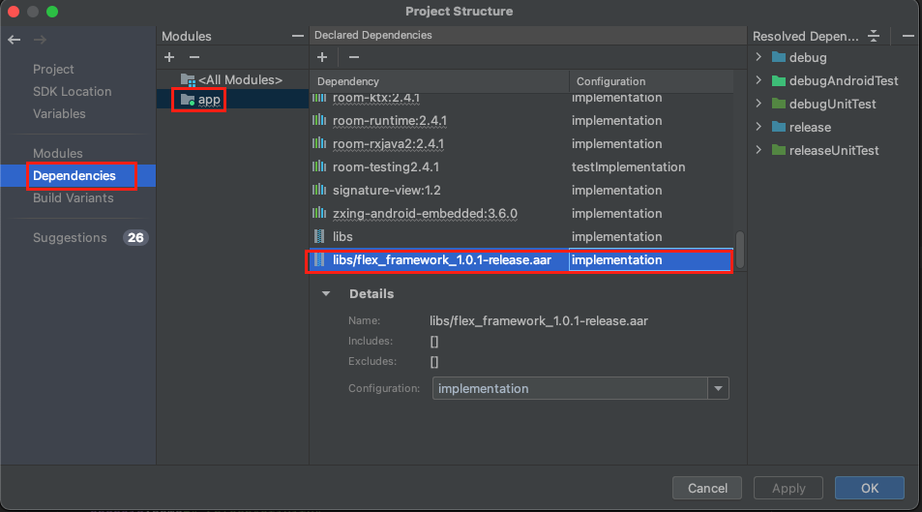The width and height of the screenshot is (922, 512).
Task: Click the dependencies list scrollbar
Action: pos(740,248)
